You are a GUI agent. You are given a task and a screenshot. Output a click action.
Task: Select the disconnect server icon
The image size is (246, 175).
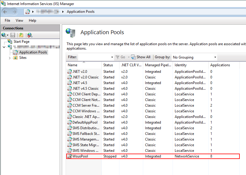29,35
